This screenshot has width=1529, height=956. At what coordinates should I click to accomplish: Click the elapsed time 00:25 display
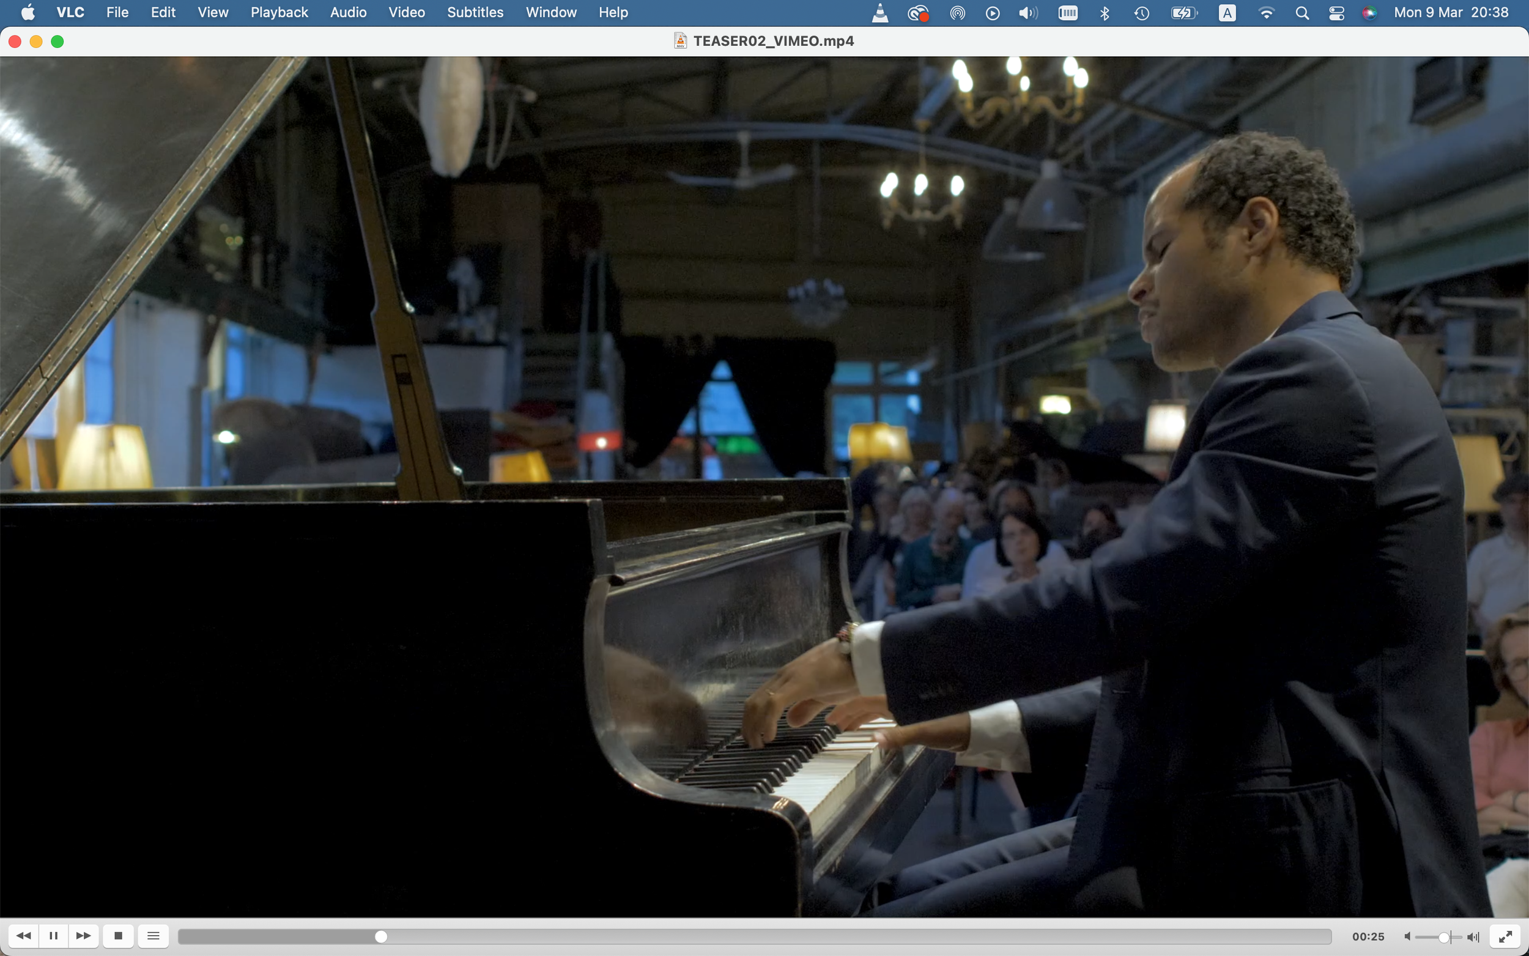tap(1368, 936)
